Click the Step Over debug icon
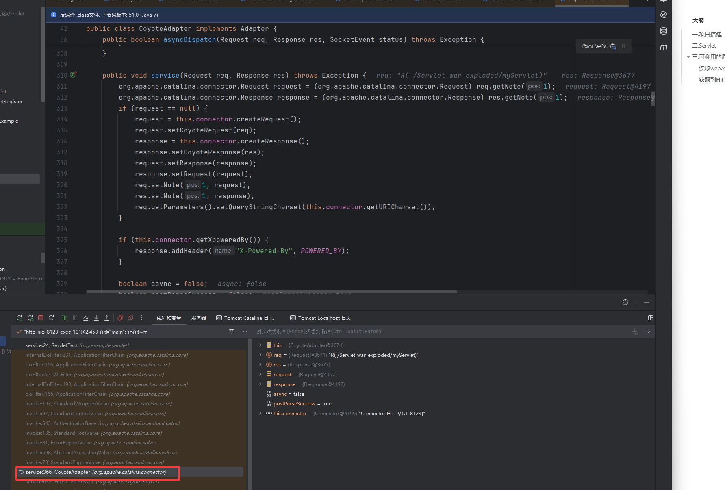Viewport: 725px width, 490px height. [86, 318]
